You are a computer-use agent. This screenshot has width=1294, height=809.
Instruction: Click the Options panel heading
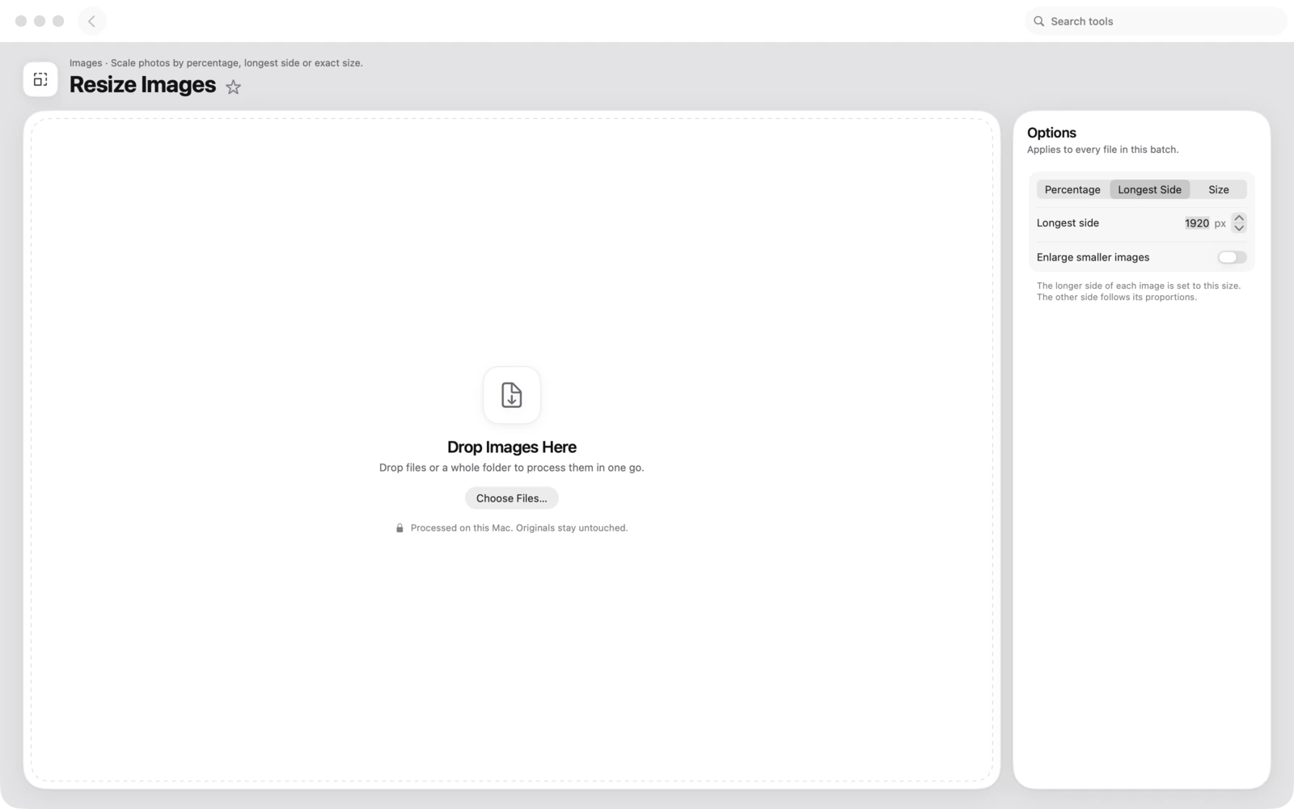(x=1051, y=133)
